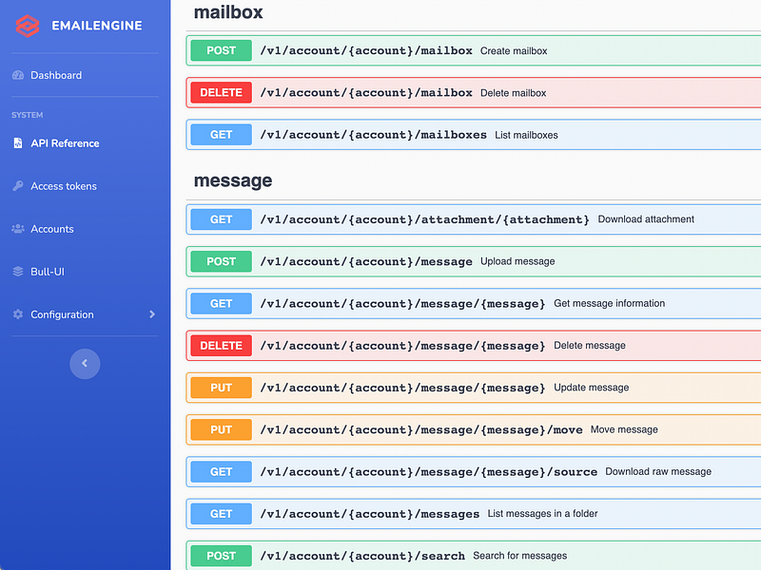Select the API Reference book icon
This screenshot has width=761, height=570.
coord(16,142)
